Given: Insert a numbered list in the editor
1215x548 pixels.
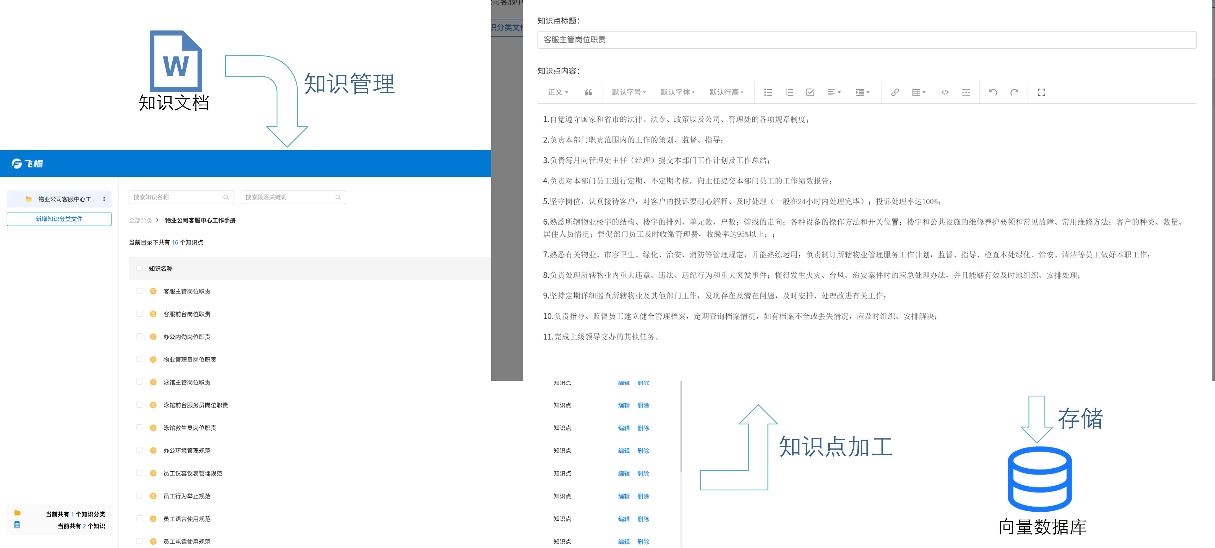Looking at the screenshot, I should click(x=789, y=93).
